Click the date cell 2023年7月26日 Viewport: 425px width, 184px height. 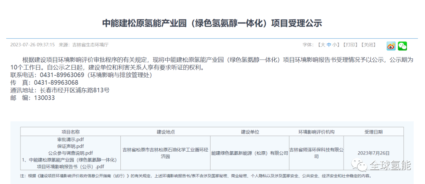click(x=373, y=153)
